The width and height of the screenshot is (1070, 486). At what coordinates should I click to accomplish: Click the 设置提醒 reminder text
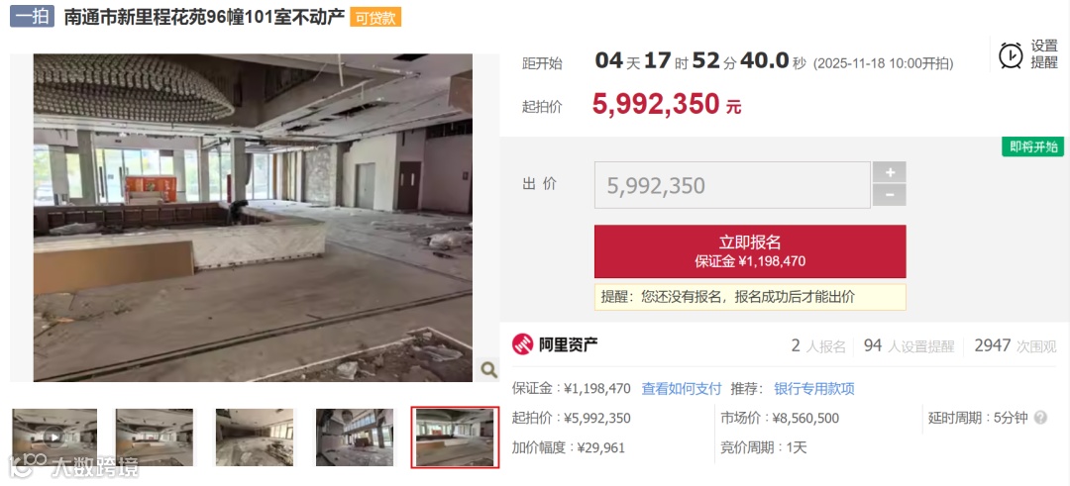[x=1044, y=54]
